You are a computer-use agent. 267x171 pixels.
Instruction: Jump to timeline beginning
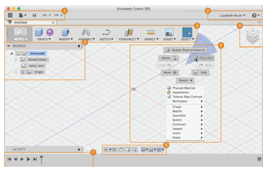pos(9,159)
